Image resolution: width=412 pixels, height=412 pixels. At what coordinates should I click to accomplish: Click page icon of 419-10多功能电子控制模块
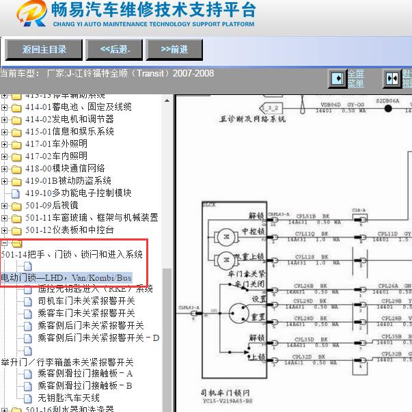tap(16, 193)
